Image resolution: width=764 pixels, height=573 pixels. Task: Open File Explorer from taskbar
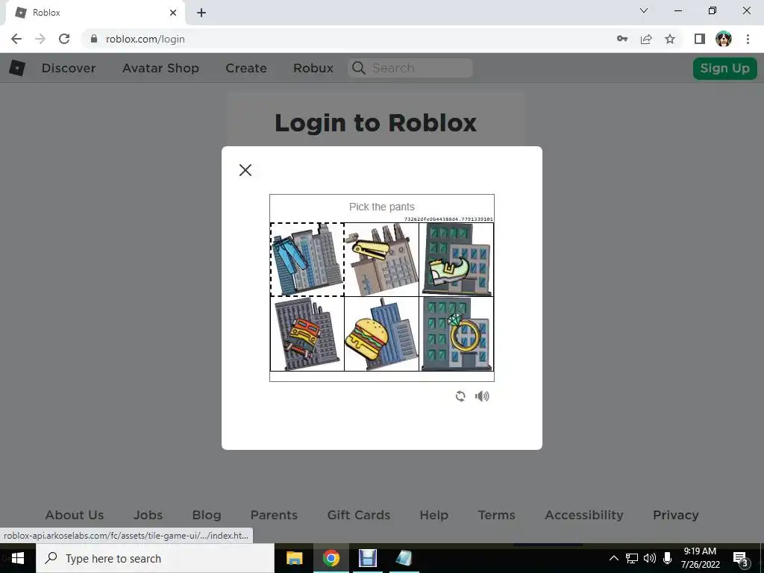click(294, 558)
